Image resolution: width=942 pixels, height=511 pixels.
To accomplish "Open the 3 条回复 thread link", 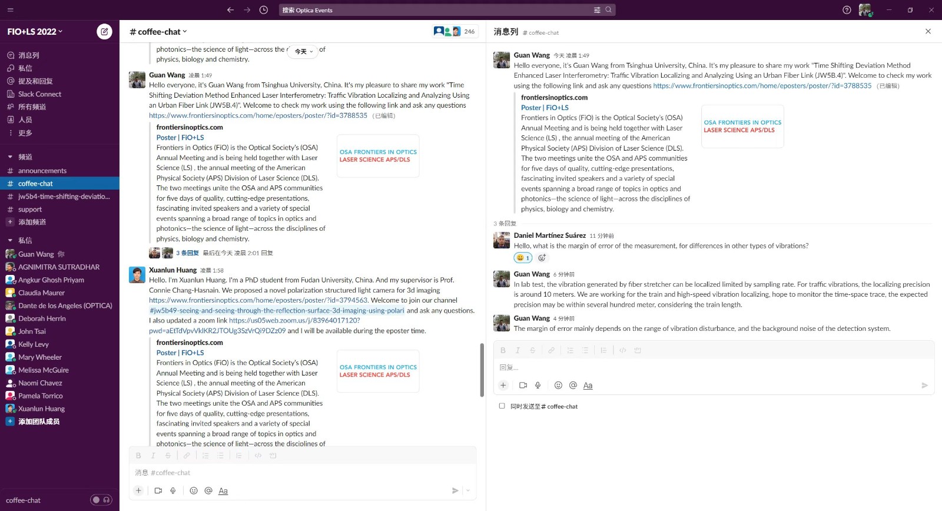I will coord(187,253).
